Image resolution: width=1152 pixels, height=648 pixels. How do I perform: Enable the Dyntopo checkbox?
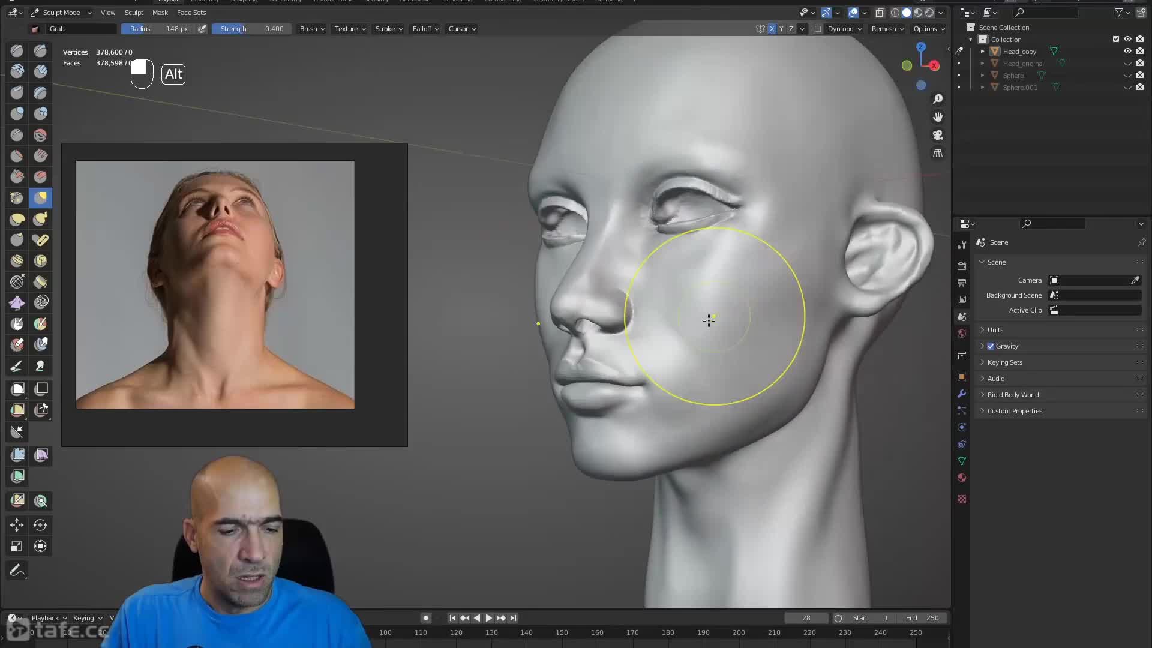818,29
